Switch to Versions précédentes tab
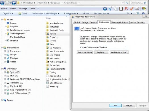149x111 pixels. pyautogui.click(x=120, y=22)
